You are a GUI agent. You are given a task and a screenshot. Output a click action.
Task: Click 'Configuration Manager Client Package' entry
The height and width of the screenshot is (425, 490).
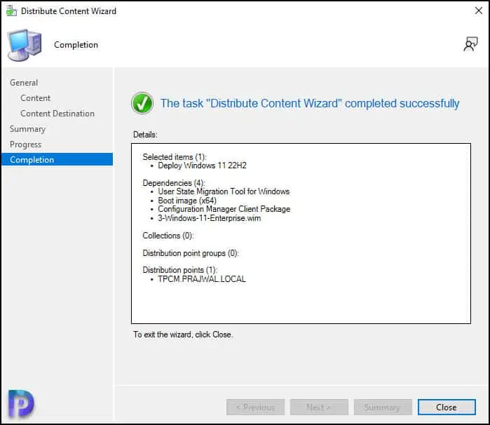(x=224, y=209)
